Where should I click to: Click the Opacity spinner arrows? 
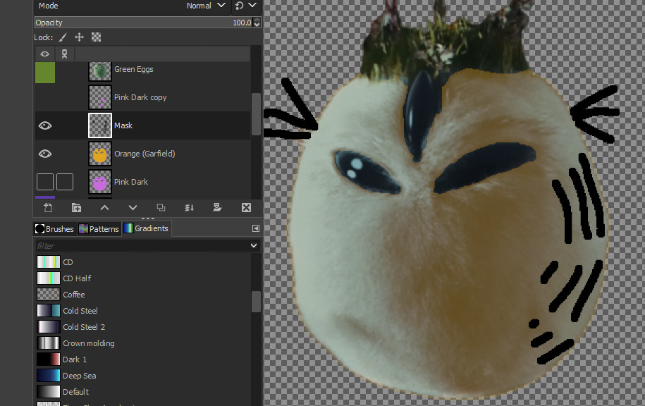[257, 23]
